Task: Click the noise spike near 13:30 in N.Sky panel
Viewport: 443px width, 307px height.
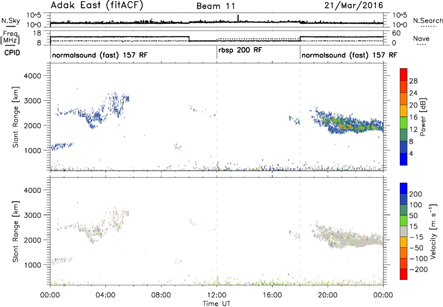Action: click(x=238, y=18)
